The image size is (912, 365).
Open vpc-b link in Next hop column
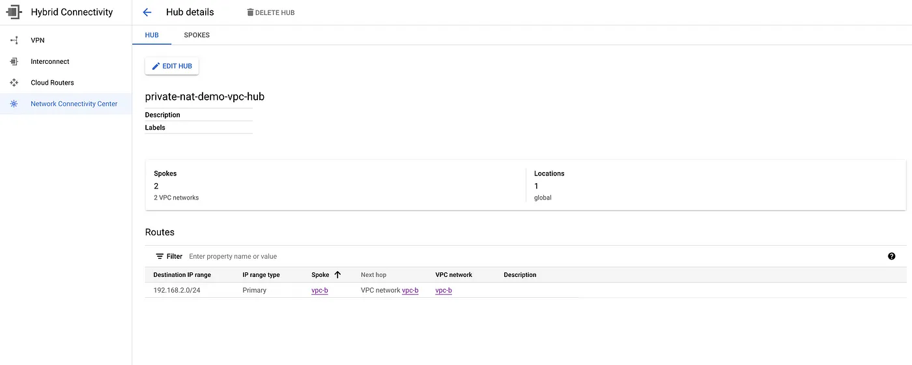[x=410, y=290]
